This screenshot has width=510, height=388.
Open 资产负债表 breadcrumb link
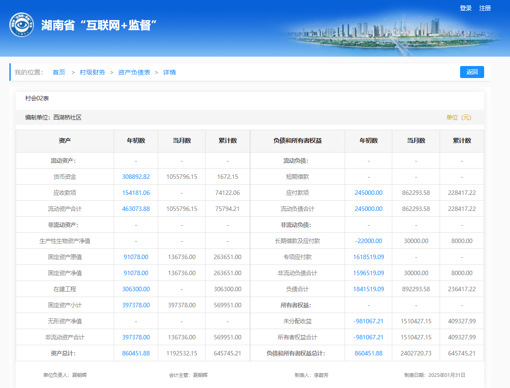coord(134,72)
